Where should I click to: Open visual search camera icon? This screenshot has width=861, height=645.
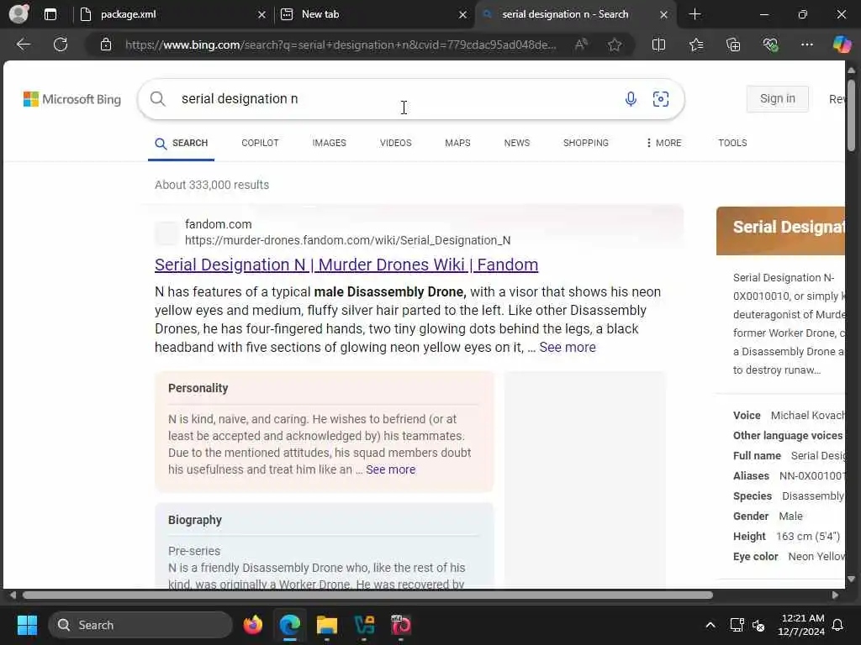(x=661, y=99)
